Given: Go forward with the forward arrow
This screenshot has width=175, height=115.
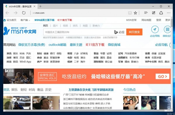Looking at the screenshot, I should pos(15,13).
